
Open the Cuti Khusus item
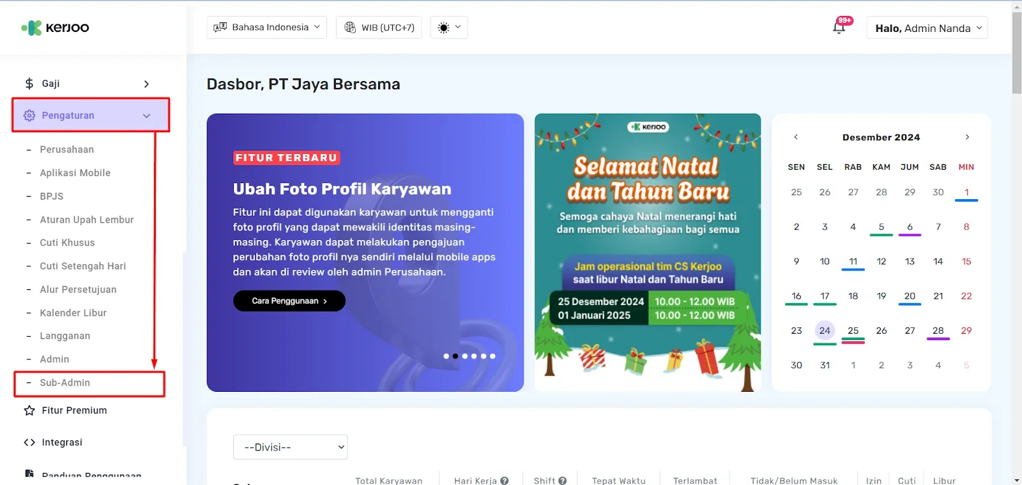pyautogui.click(x=67, y=243)
